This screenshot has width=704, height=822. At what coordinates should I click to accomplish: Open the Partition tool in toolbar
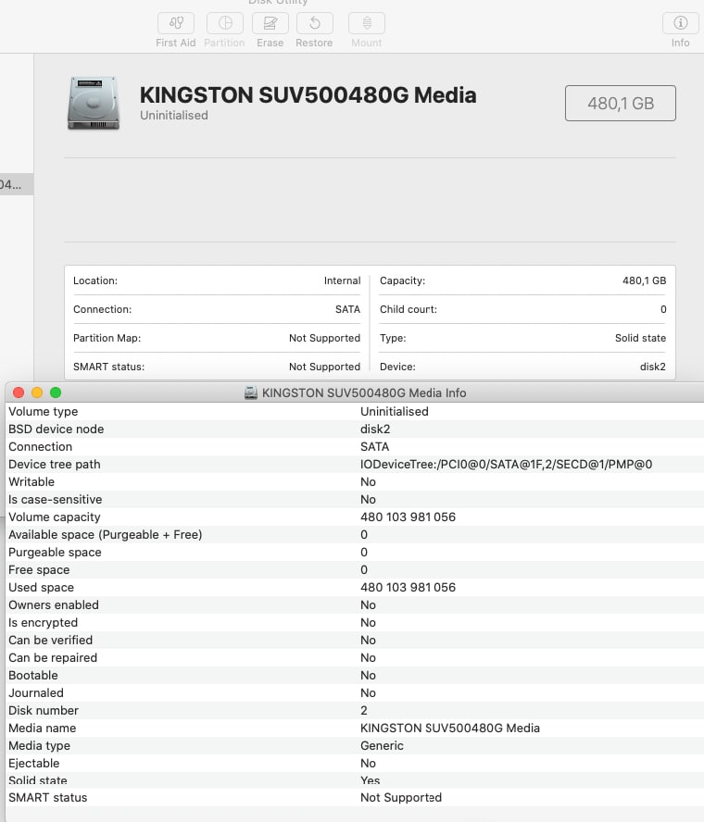pyautogui.click(x=224, y=31)
